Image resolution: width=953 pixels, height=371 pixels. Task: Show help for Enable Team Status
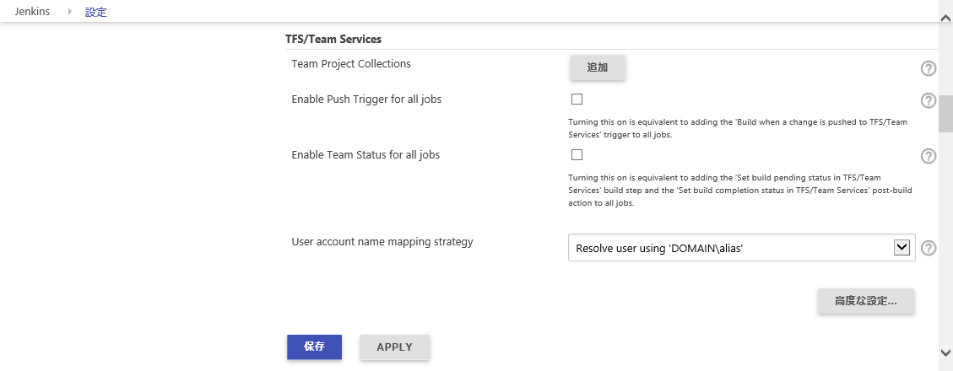pyautogui.click(x=928, y=156)
